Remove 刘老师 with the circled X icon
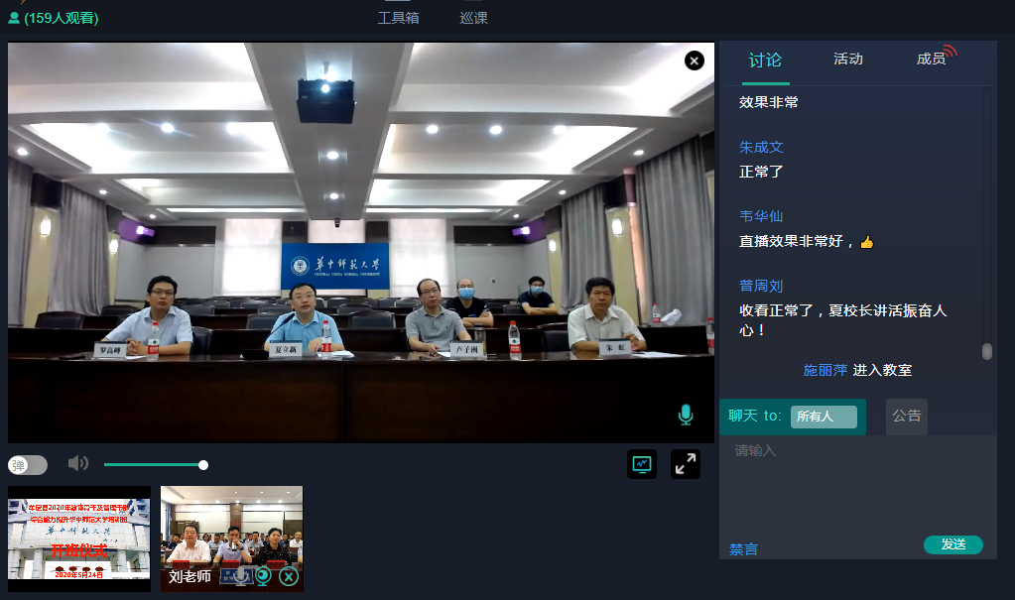 click(288, 576)
